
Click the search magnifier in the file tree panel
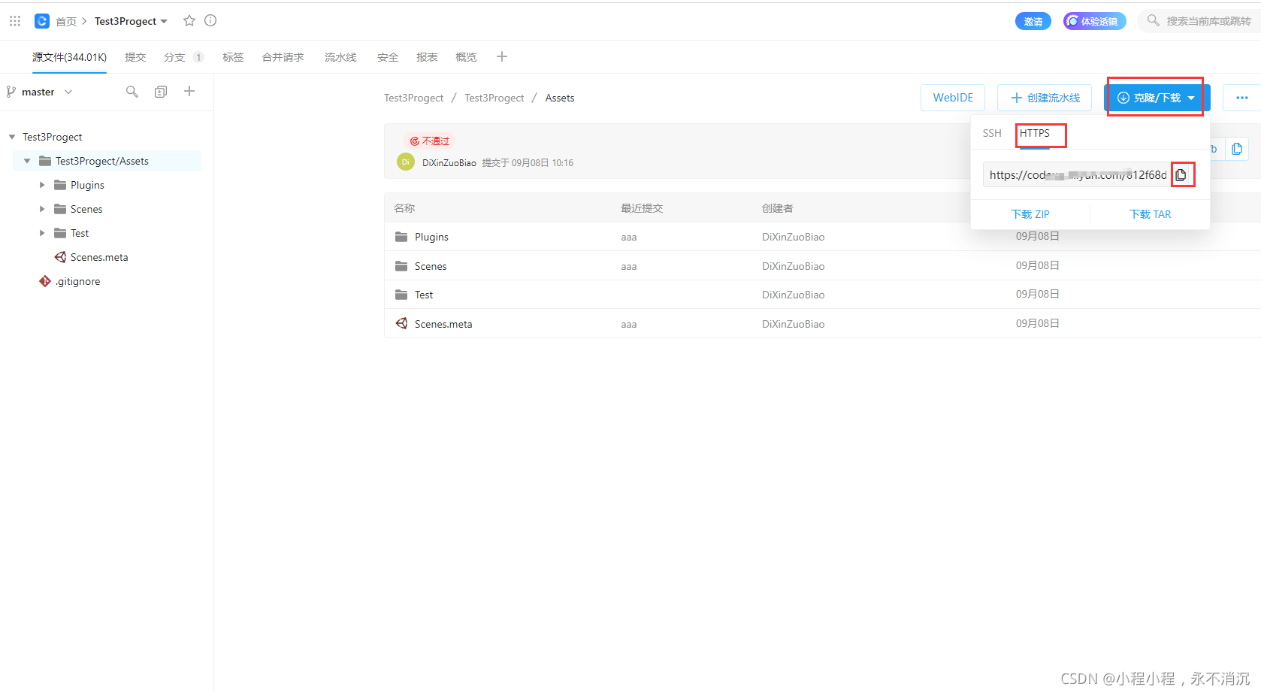pos(132,92)
